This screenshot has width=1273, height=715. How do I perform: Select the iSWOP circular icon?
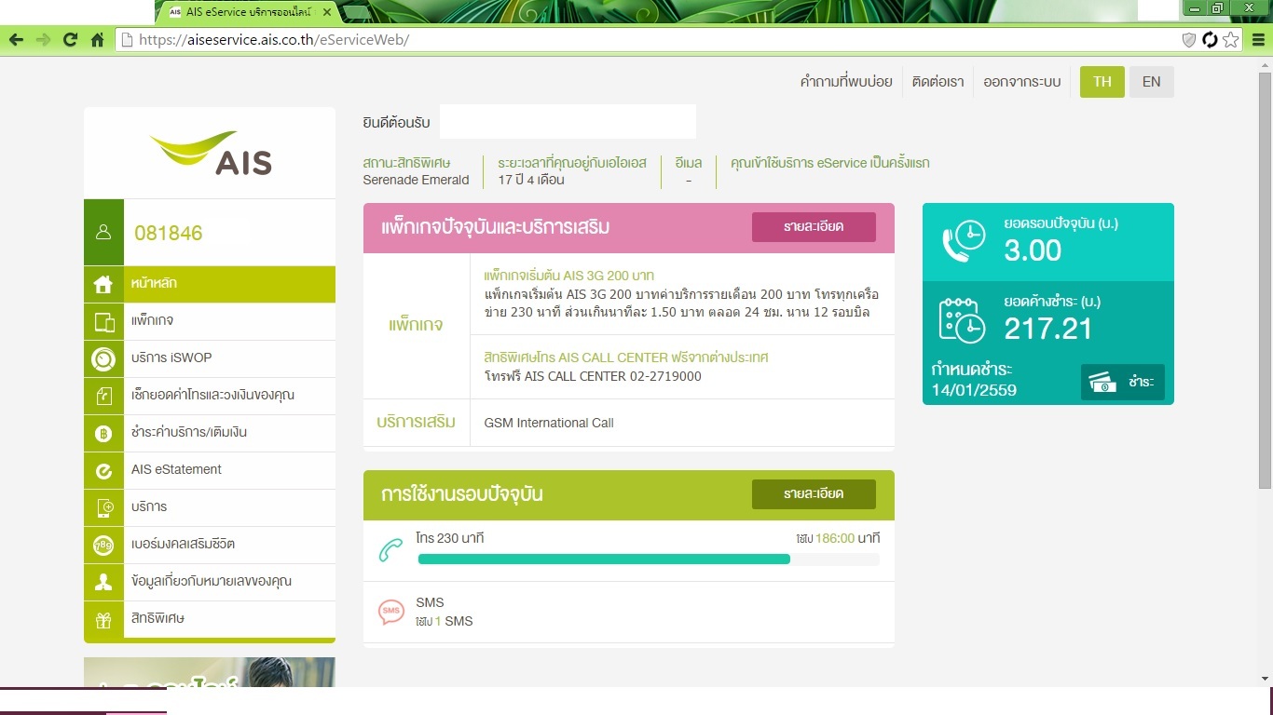(x=103, y=358)
